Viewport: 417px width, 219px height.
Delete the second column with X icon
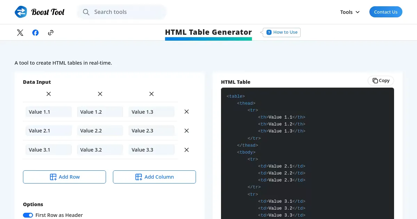click(100, 94)
